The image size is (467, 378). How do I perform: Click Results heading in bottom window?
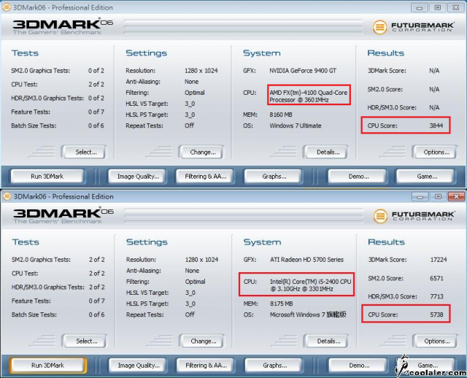[386, 242]
